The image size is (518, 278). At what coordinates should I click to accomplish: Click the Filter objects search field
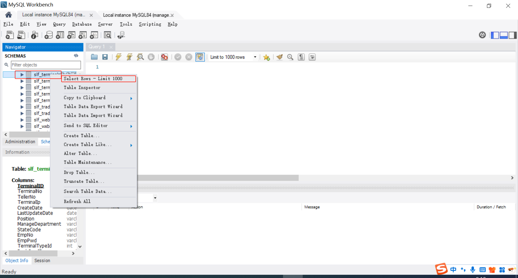click(x=46, y=65)
